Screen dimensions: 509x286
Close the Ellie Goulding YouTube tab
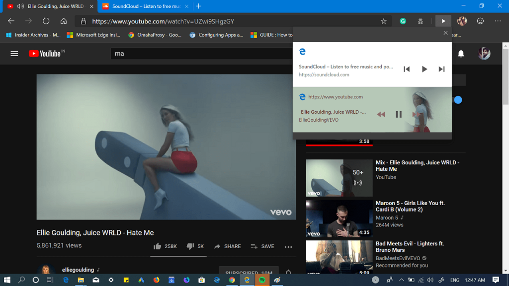pos(91,6)
